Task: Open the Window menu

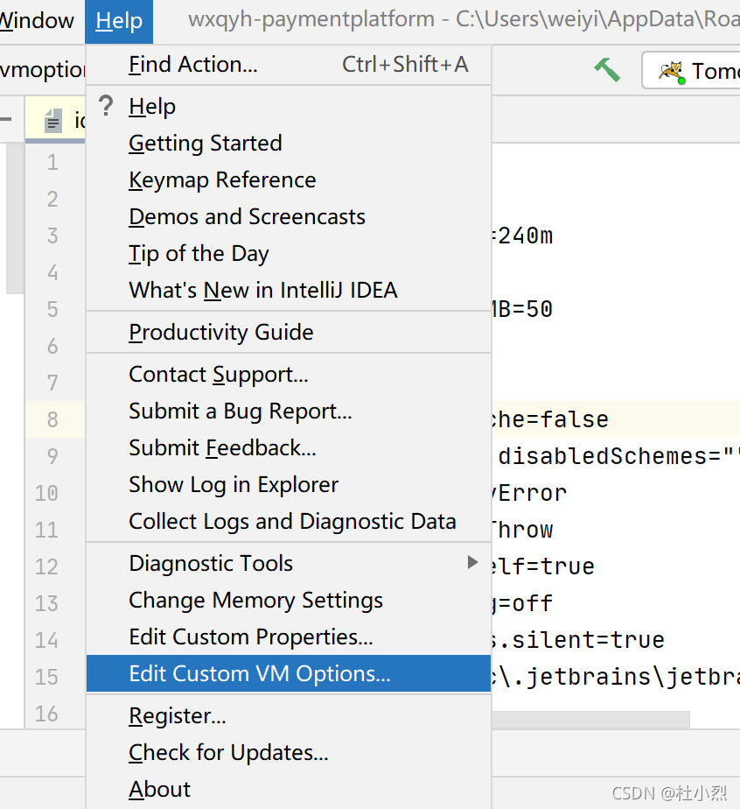Action: pos(36,21)
